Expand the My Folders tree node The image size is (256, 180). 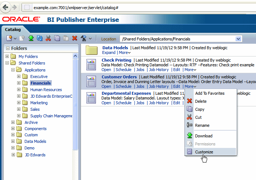coord(7,56)
